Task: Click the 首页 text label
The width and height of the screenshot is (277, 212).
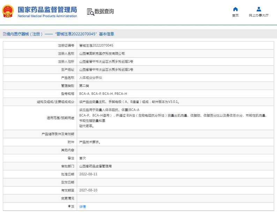Action: coord(235,15)
